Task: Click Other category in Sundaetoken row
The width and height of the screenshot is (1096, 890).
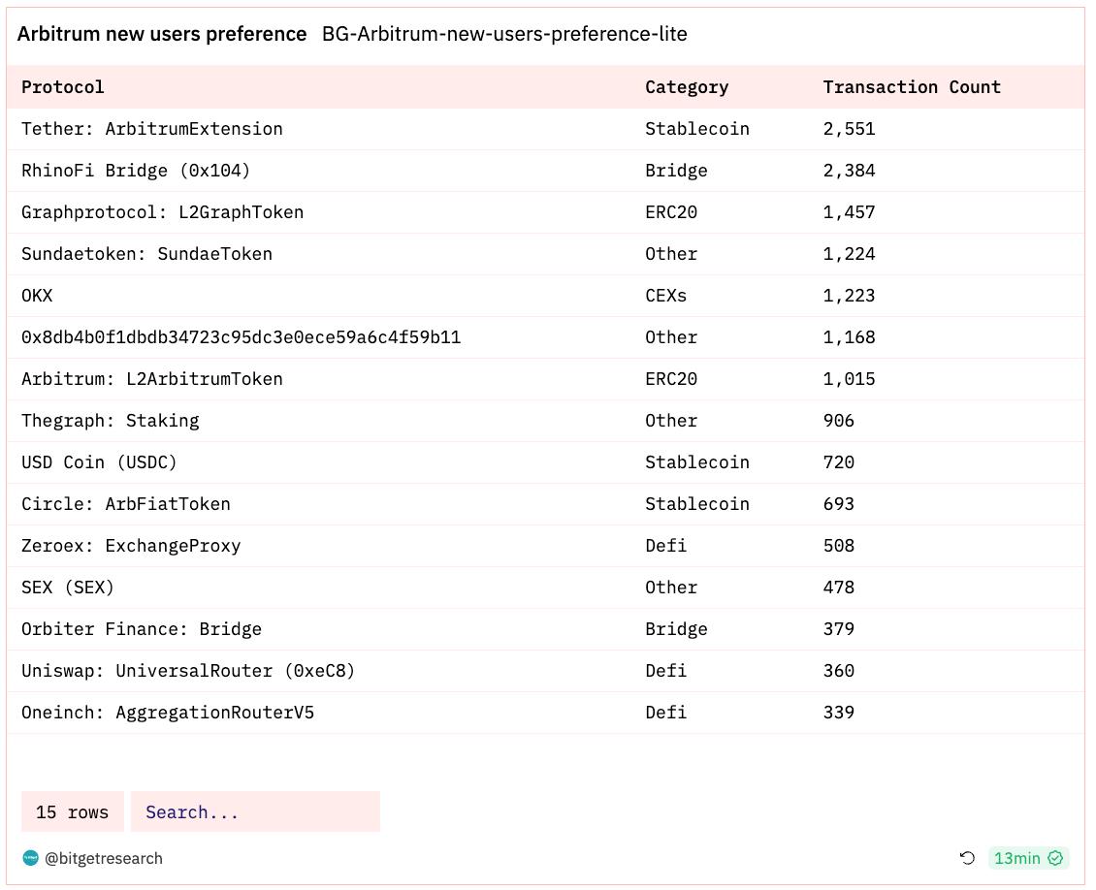Action: click(671, 254)
